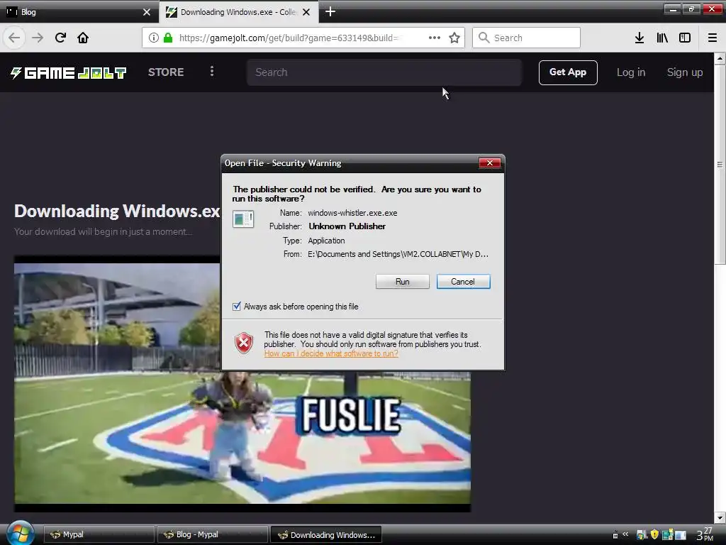Open the browser home page
The height and width of the screenshot is (545, 726).
pyautogui.click(x=83, y=38)
